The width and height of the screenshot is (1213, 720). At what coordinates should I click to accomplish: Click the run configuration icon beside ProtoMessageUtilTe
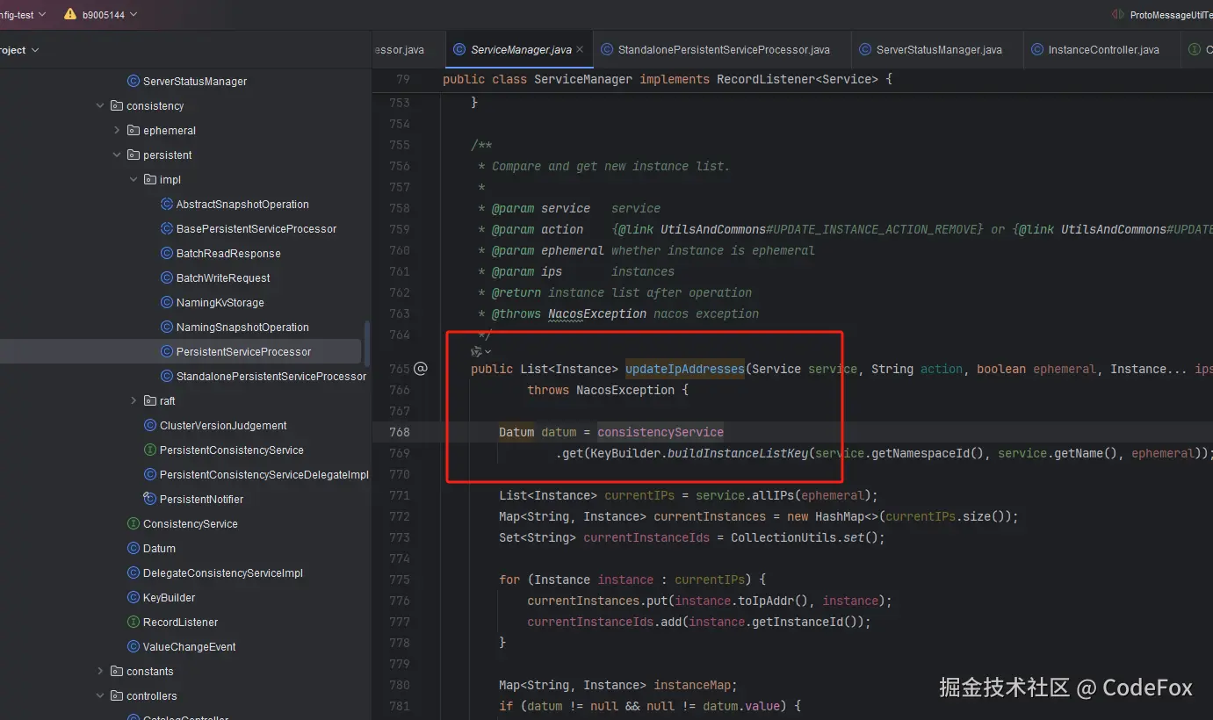1117,15
